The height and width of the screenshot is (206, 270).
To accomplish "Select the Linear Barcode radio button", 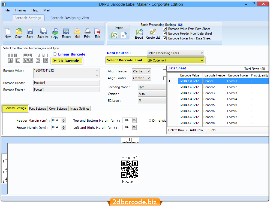I will pyautogui.click(x=55, y=54).
